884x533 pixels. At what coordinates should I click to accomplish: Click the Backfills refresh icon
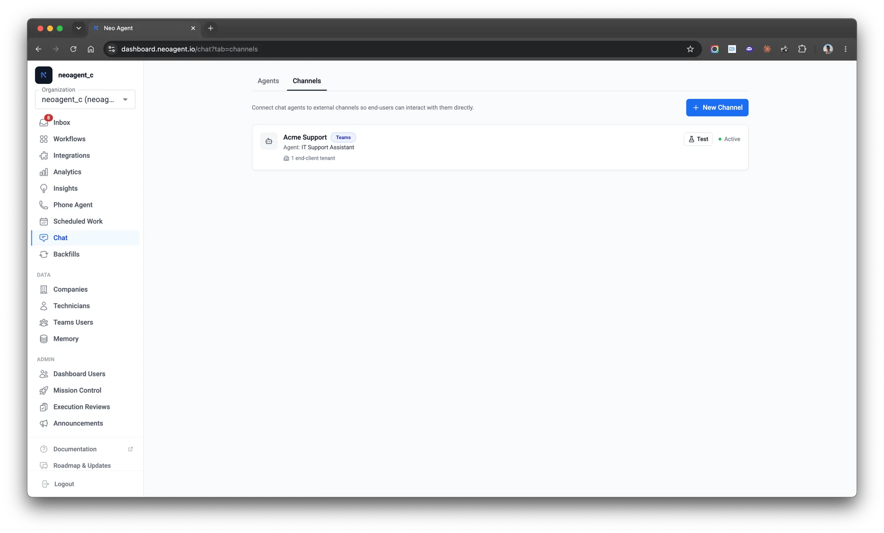click(x=44, y=254)
